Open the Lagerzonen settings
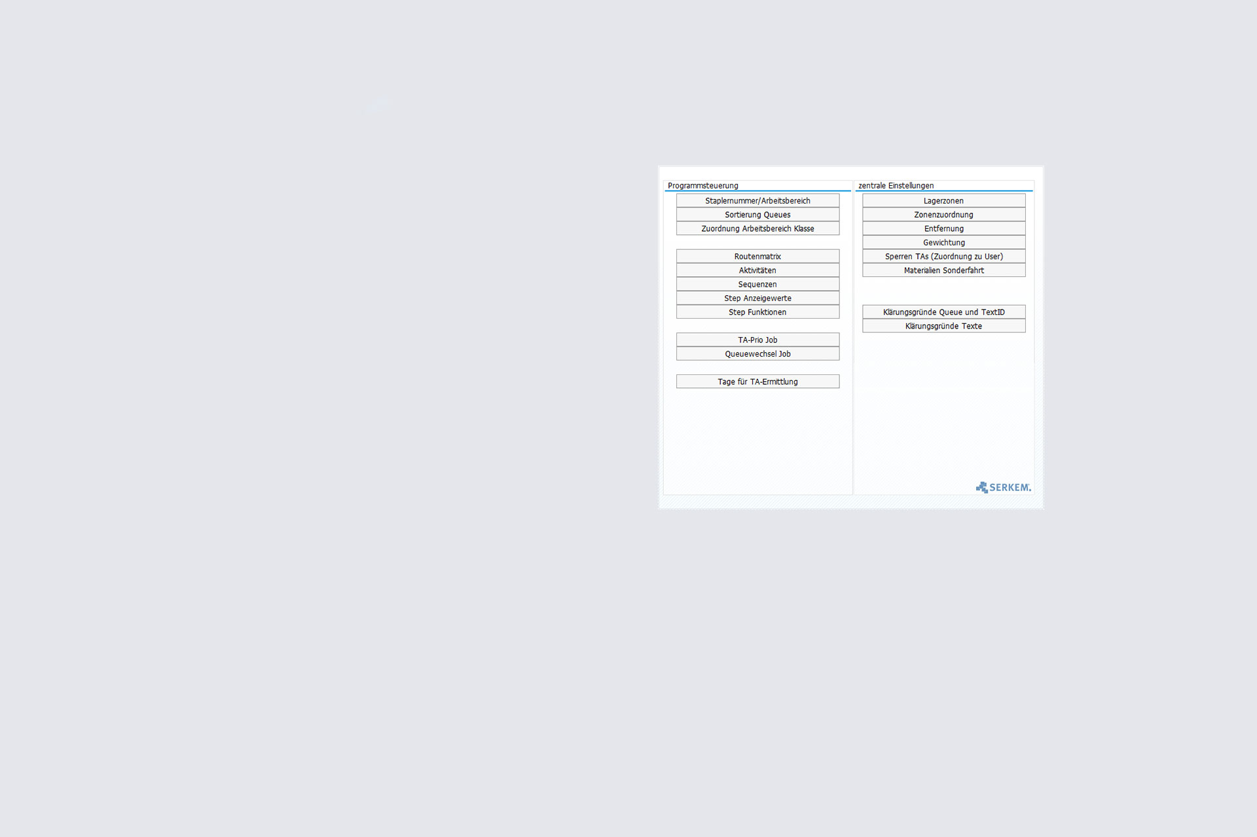The height and width of the screenshot is (837, 1257). click(x=943, y=201)
